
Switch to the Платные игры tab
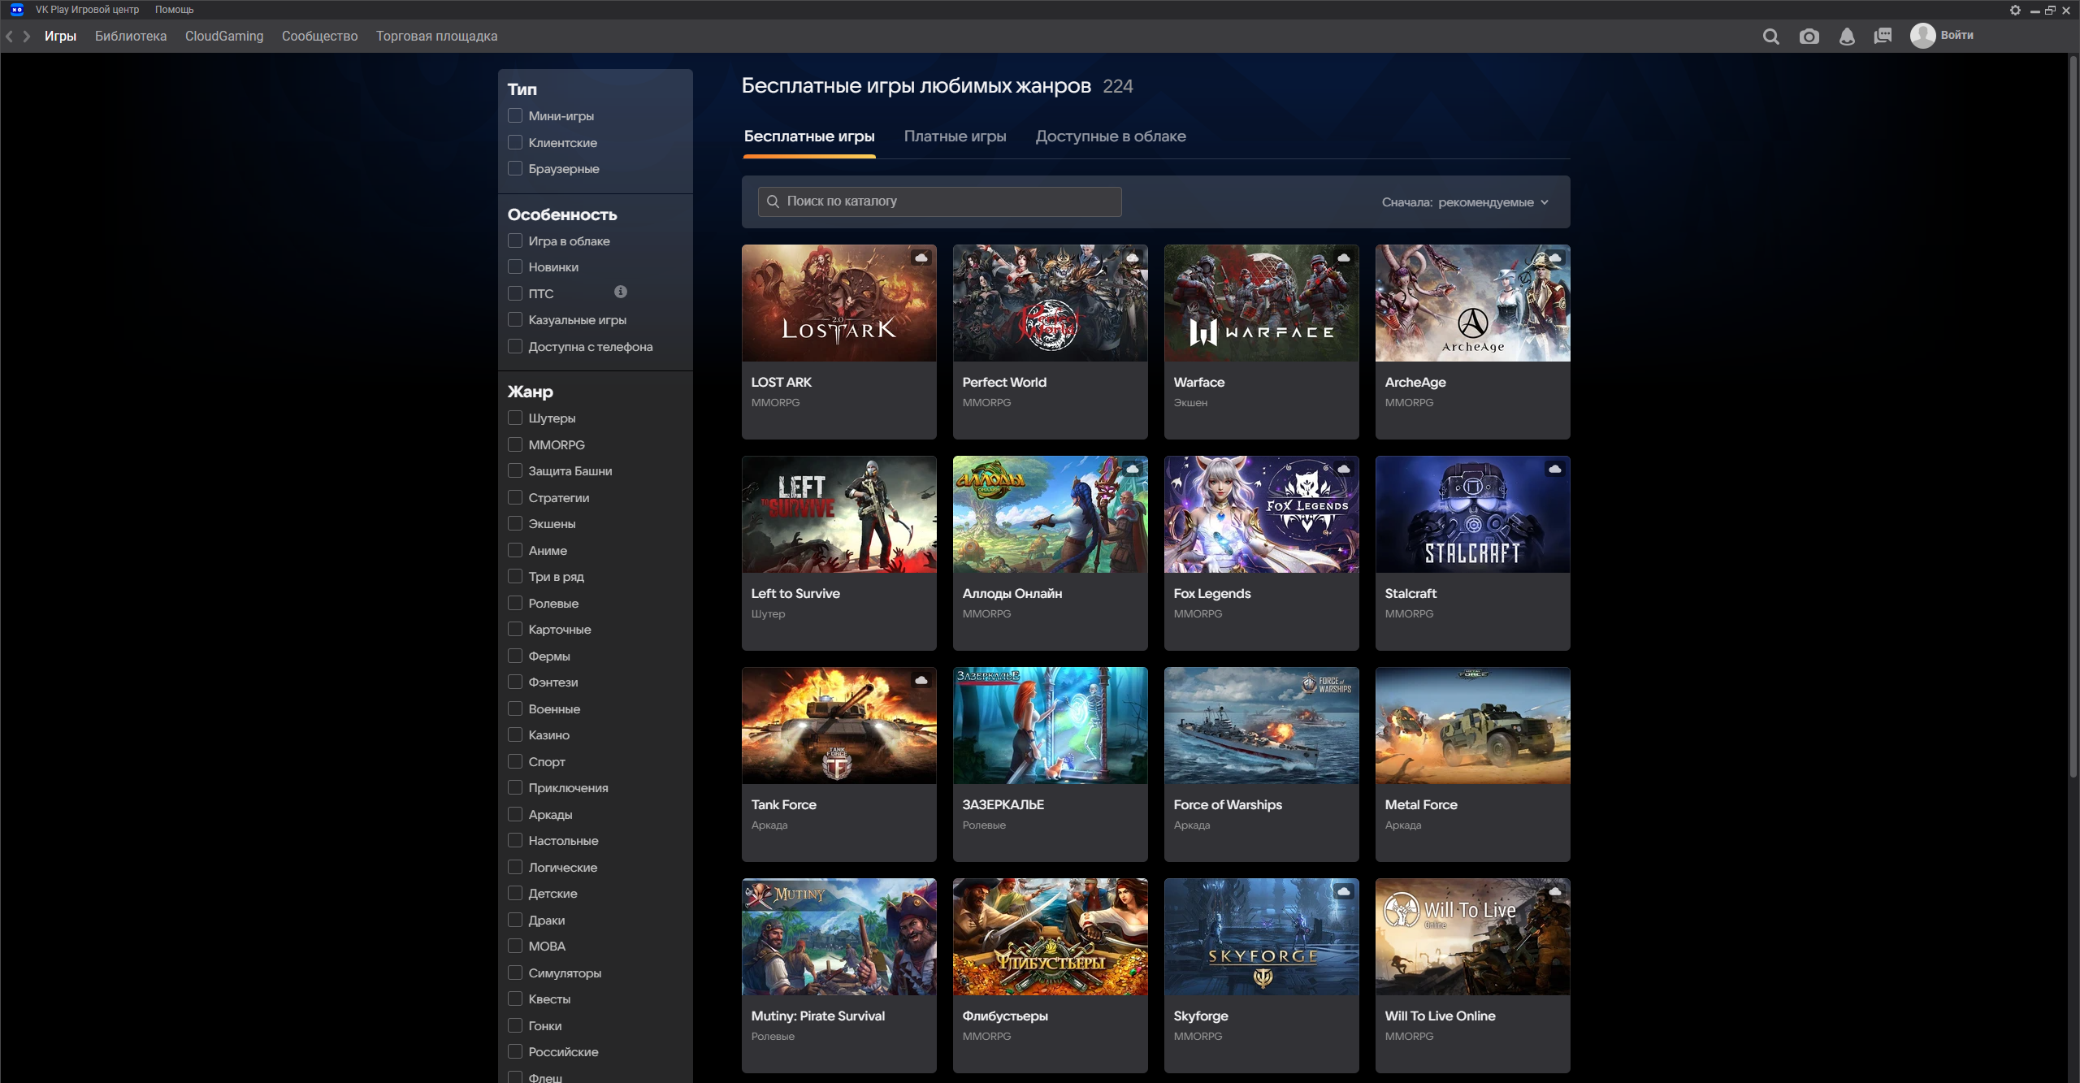[x=955, y=136]
